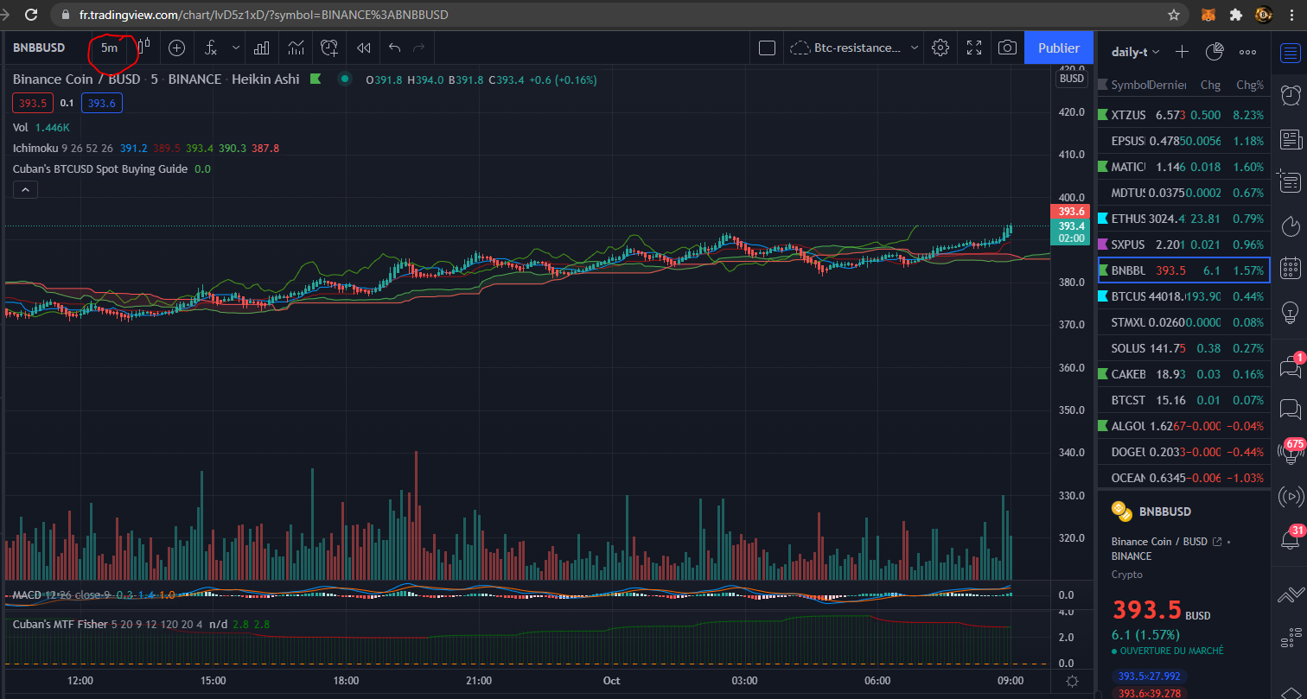Click the Publier button
The width and height of the screenshot is (1307, 699).
1058,48
